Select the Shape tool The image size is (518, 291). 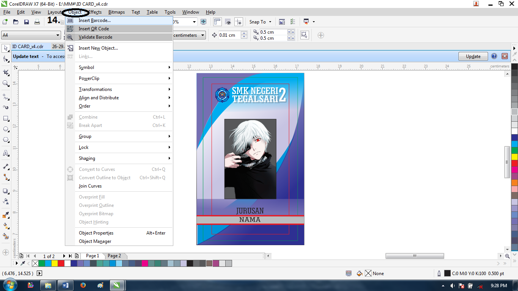coord(5,59)
